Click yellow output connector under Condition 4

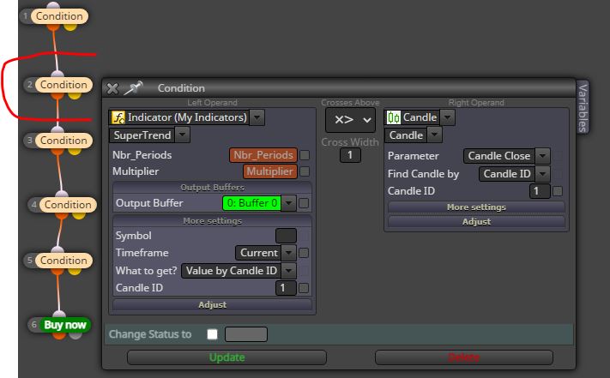79,215
